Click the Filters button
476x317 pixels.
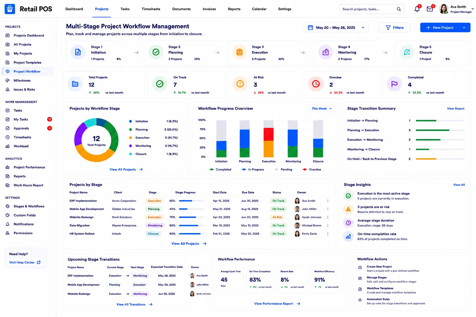[x=394, y=28]
